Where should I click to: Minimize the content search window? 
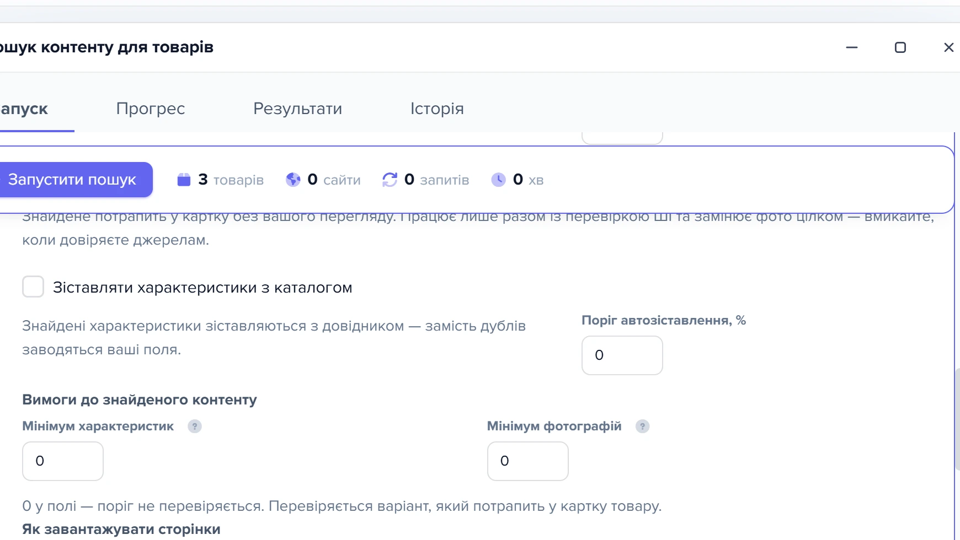click(x=852, y=47)
